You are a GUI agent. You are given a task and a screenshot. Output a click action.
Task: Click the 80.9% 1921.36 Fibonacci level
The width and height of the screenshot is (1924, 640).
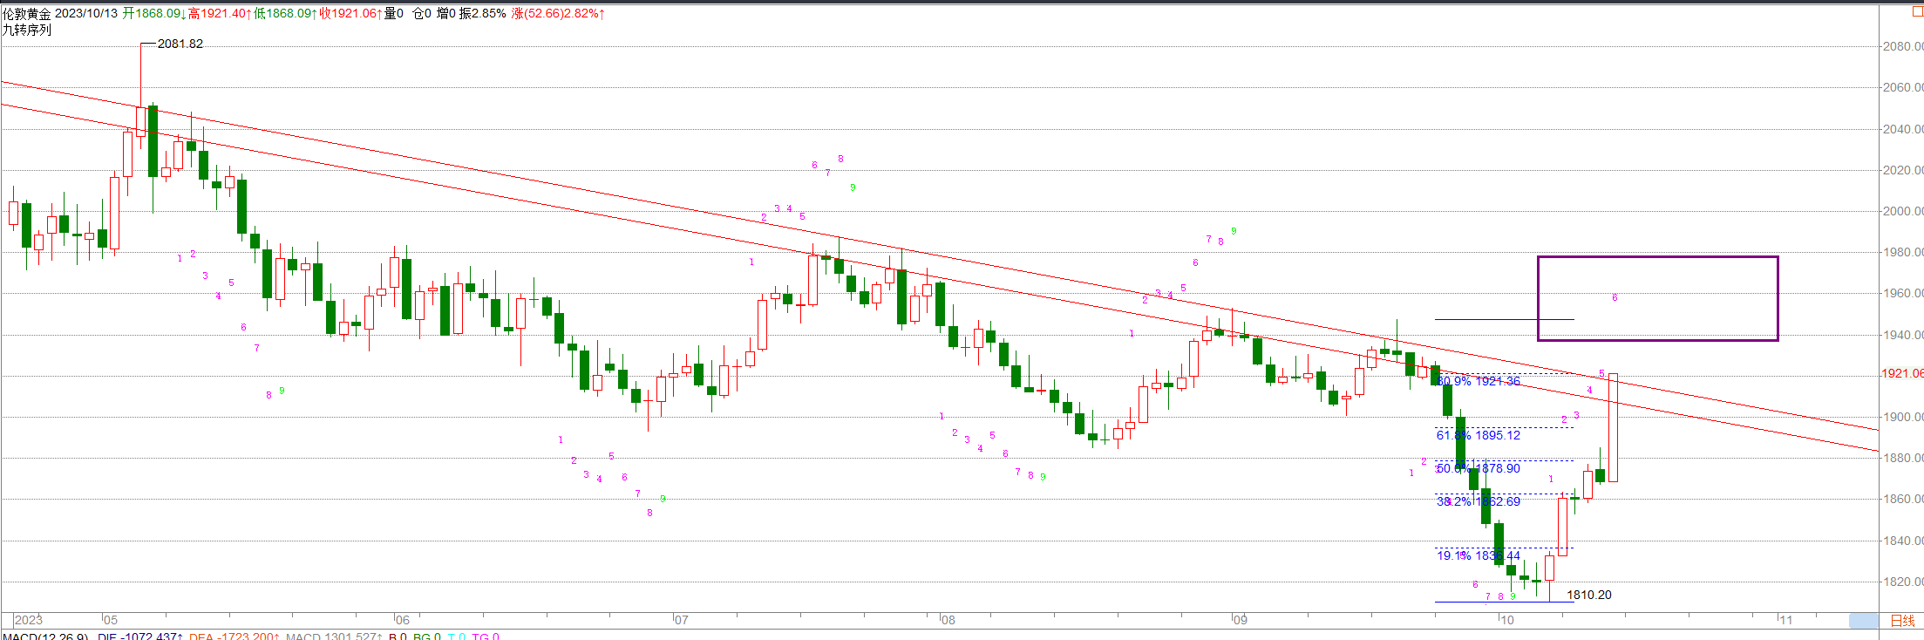click(1478, 381)
